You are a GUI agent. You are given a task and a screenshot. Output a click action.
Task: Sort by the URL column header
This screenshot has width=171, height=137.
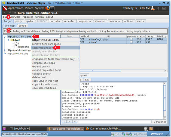click(108, 36)
